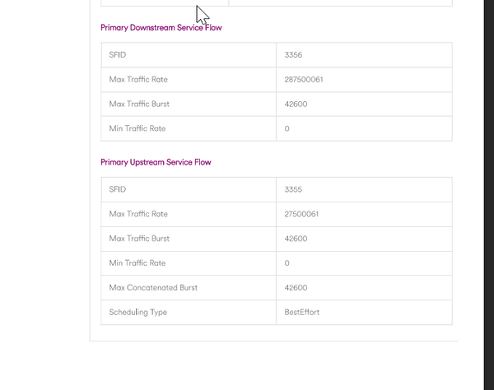The height and width of the screenshot is (390, 494).
Task: Click the upstream Max Traffic Burst label
Action: coord(139,239)
